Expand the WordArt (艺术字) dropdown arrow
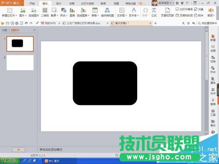The width and height of the screenshot is (219, 164). [x=138, y=15]
